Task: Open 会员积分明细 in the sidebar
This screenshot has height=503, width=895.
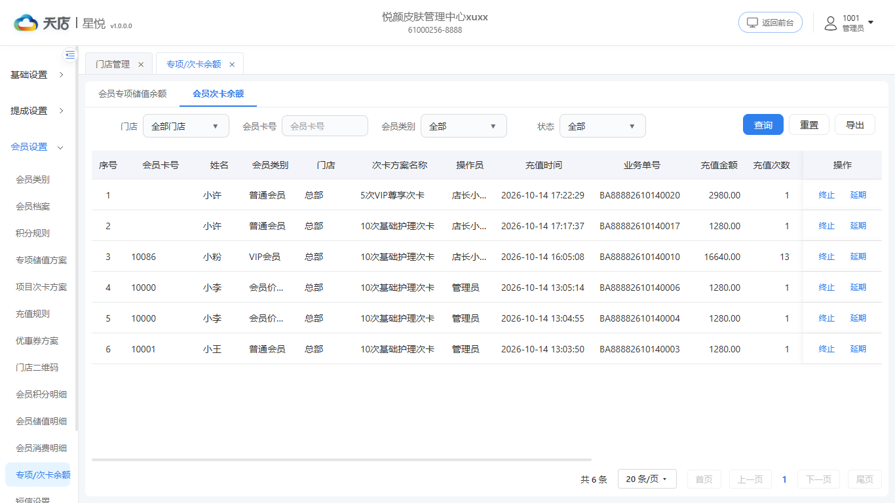Action: pyautogui.click(x=41, y=394)
